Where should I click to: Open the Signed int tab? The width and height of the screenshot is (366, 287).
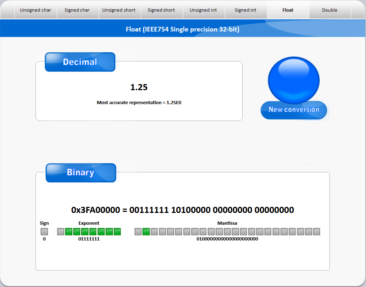245,10
